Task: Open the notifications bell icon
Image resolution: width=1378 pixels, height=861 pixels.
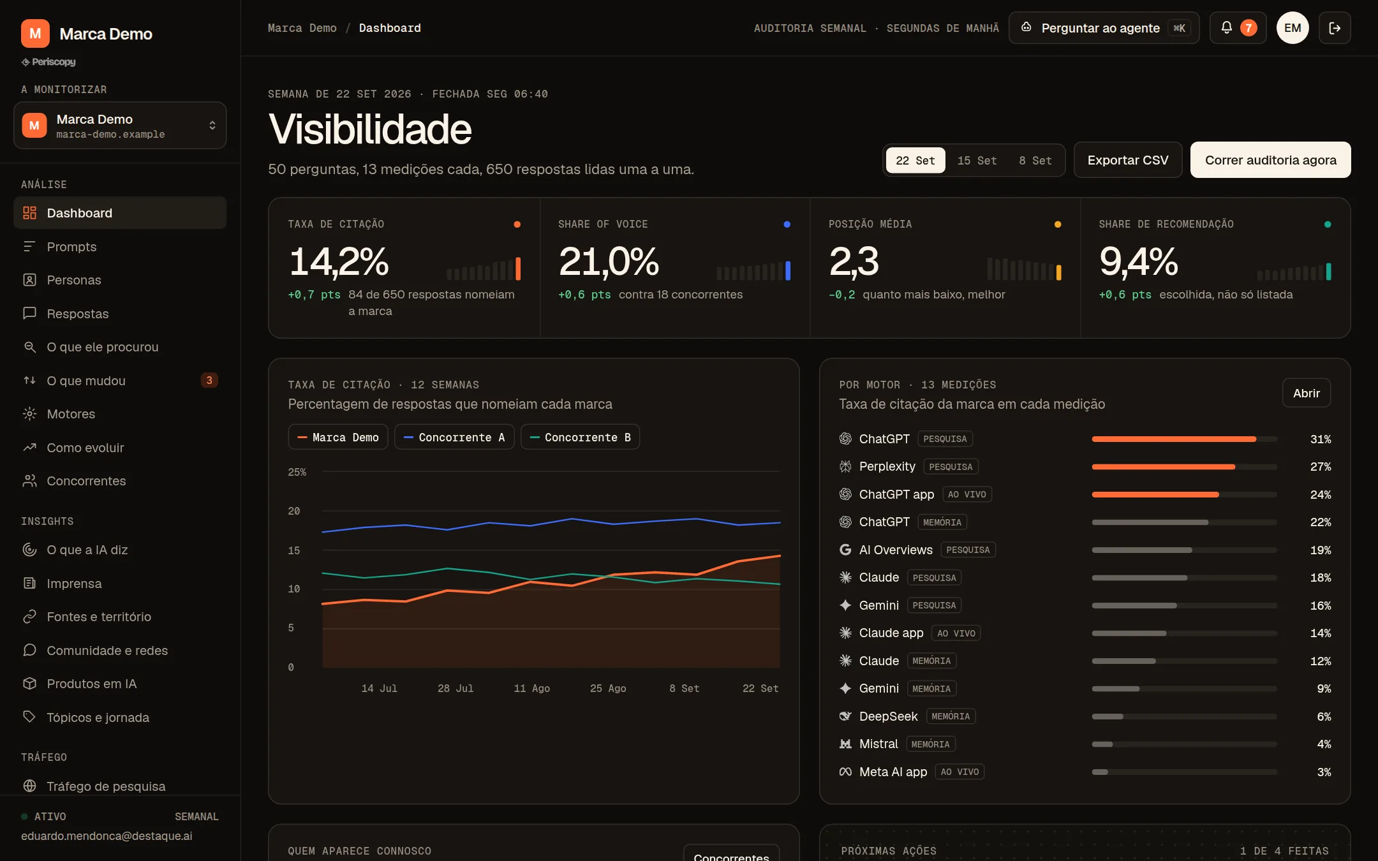Action: 1226,27
